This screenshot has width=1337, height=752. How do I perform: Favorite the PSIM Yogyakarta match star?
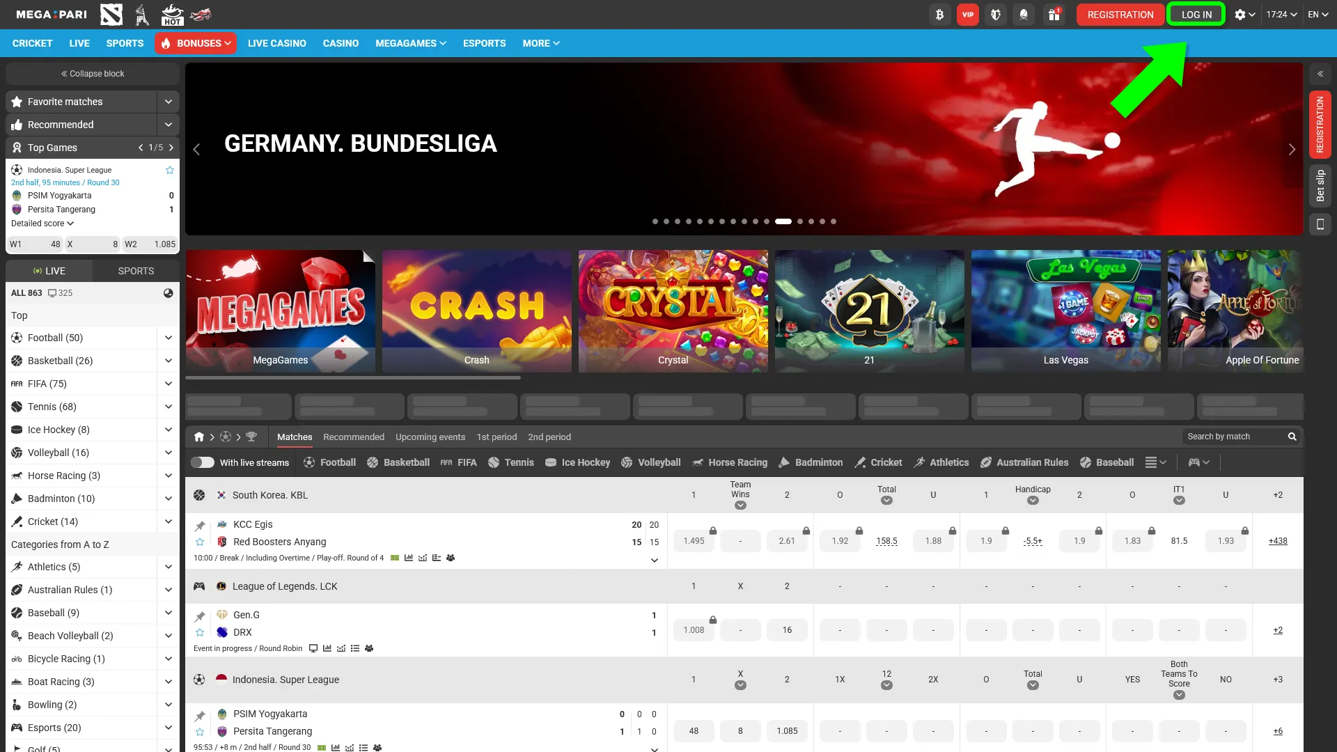pos(200,732)
